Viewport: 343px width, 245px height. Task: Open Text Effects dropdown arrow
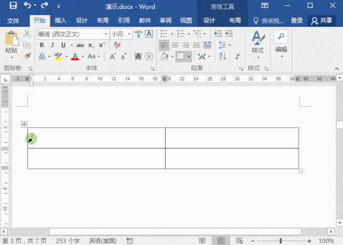click(x=49, y=56)
